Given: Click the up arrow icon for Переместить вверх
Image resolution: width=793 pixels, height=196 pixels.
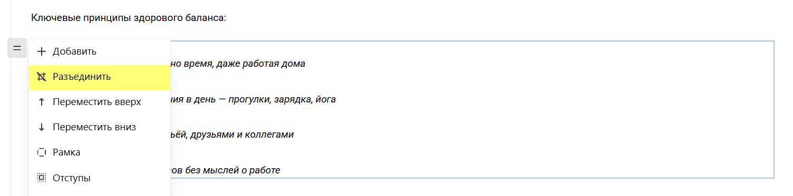Looking at the screenshot, I should 42,102.
